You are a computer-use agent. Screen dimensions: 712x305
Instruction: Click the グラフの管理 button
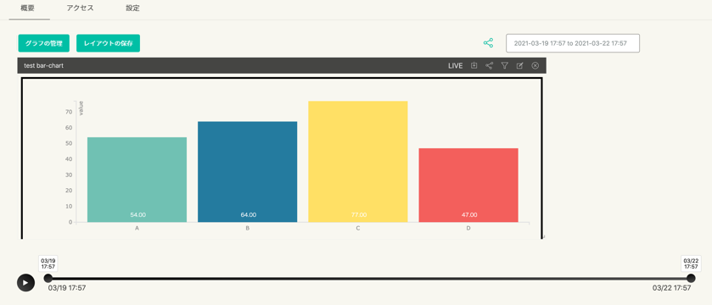(x=43, y=43)
